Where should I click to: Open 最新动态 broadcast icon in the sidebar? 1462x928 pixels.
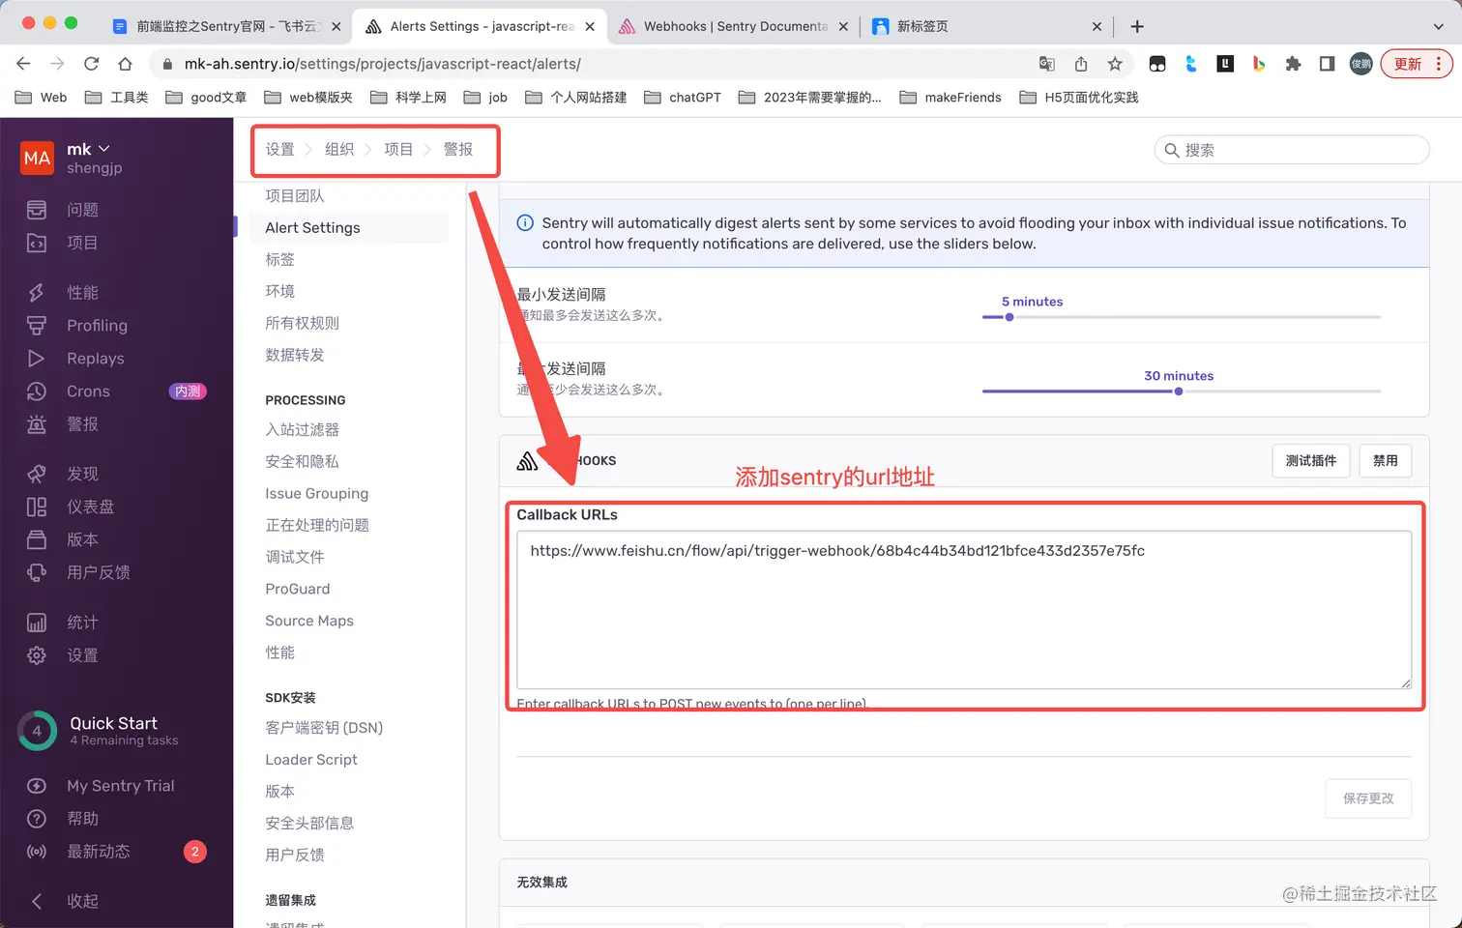coord(37,852)
